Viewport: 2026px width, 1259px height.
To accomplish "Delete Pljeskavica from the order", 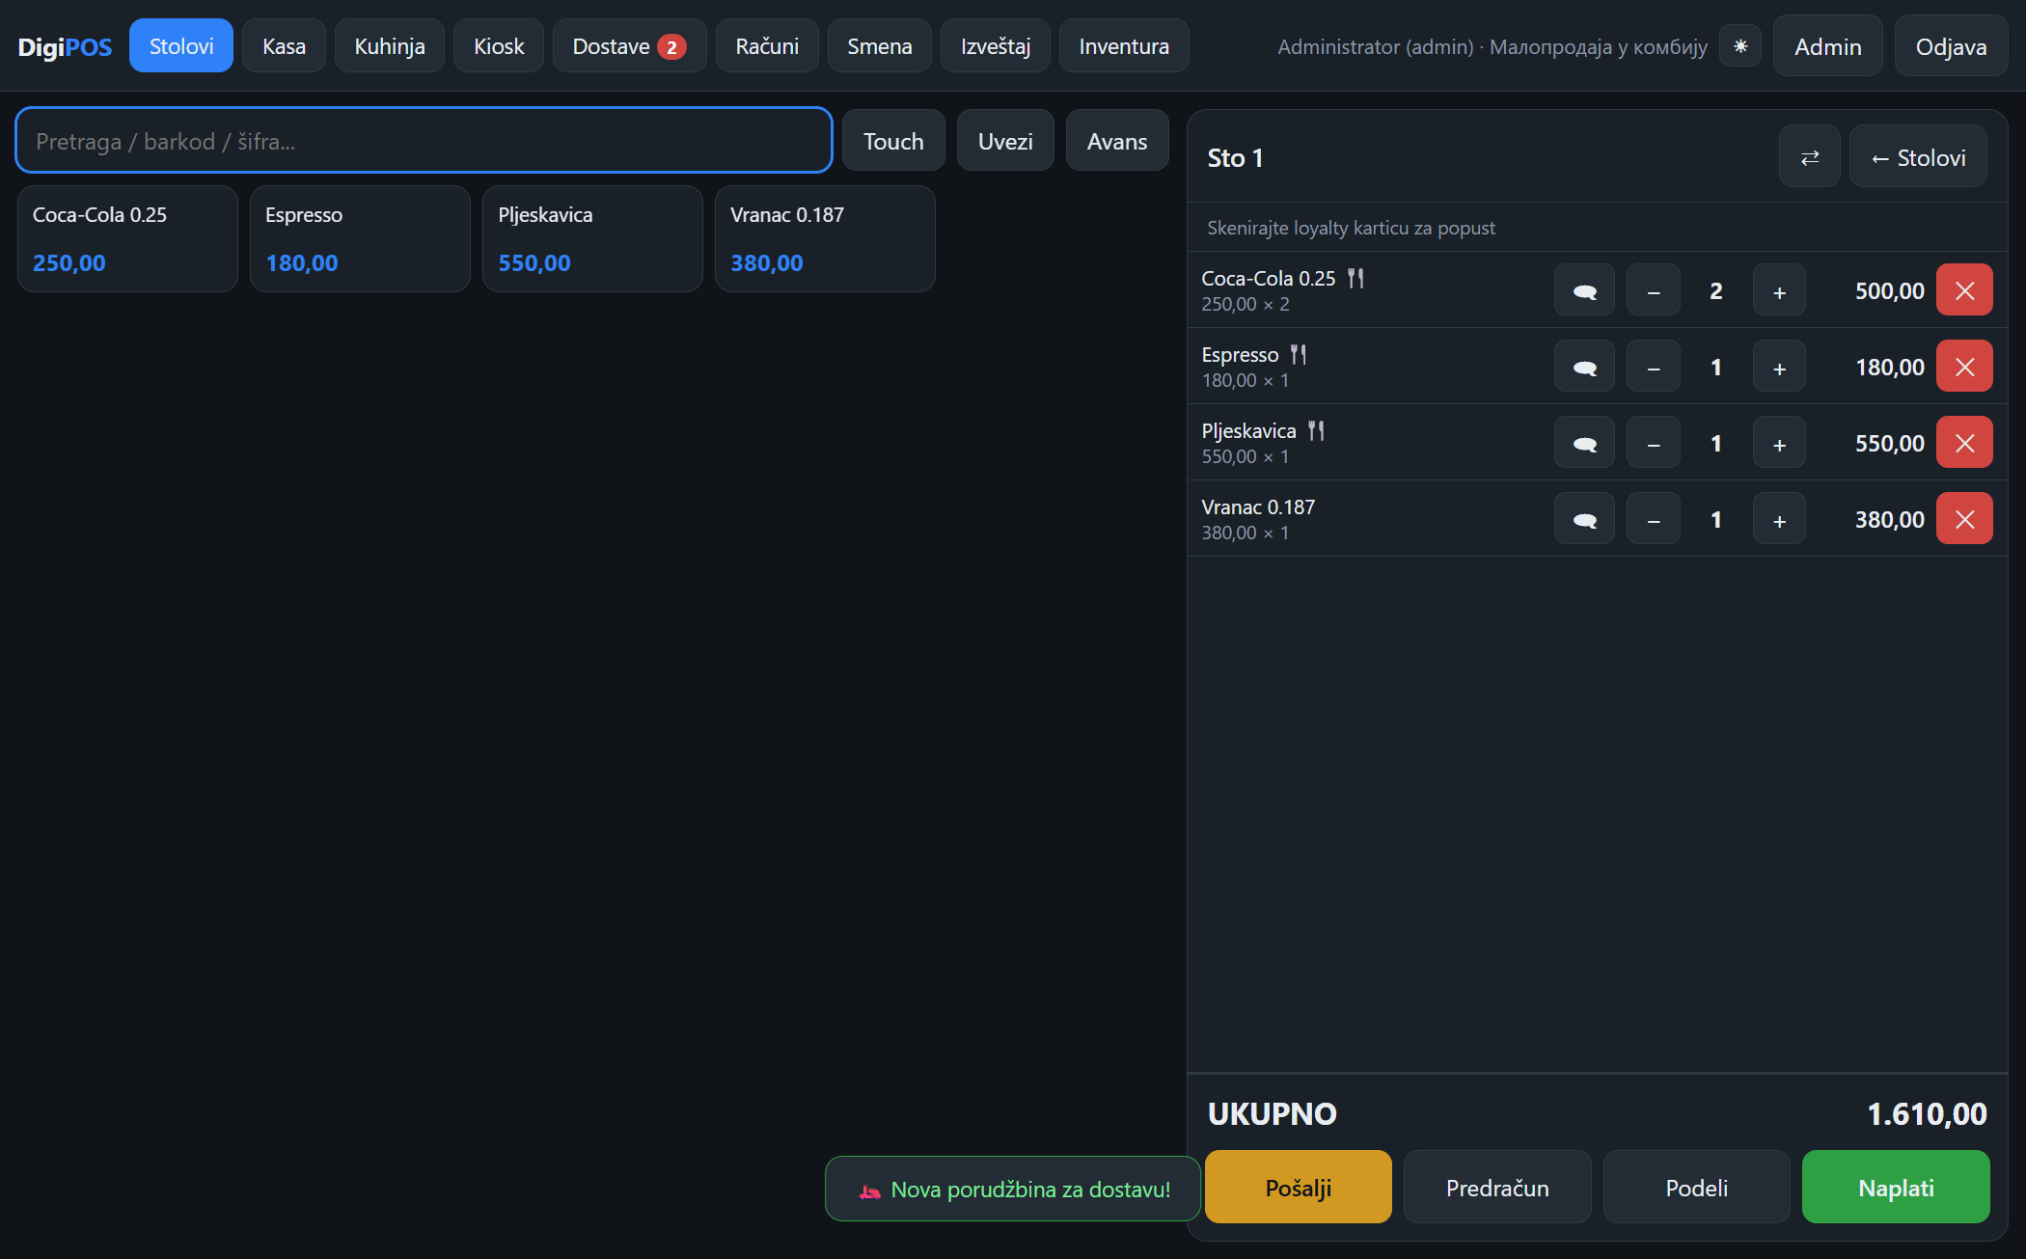I will [x=1964, y=443].
